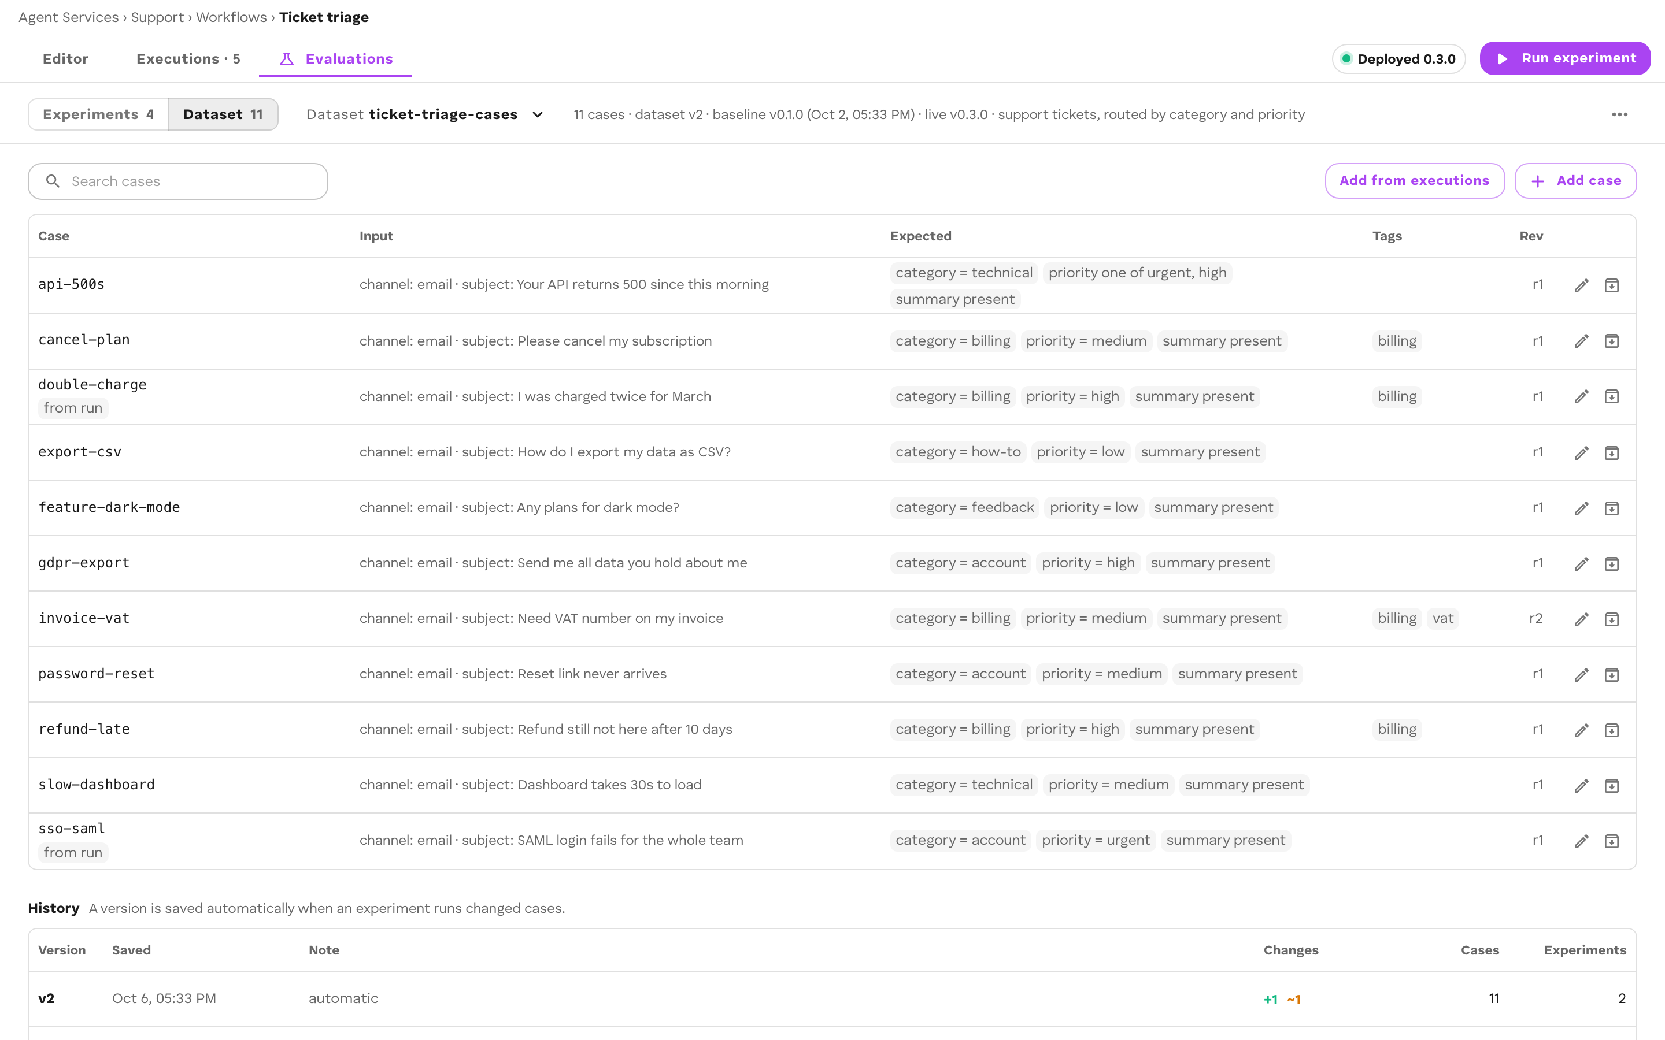Click billing tag on refund-late row

click(1397, 729)
